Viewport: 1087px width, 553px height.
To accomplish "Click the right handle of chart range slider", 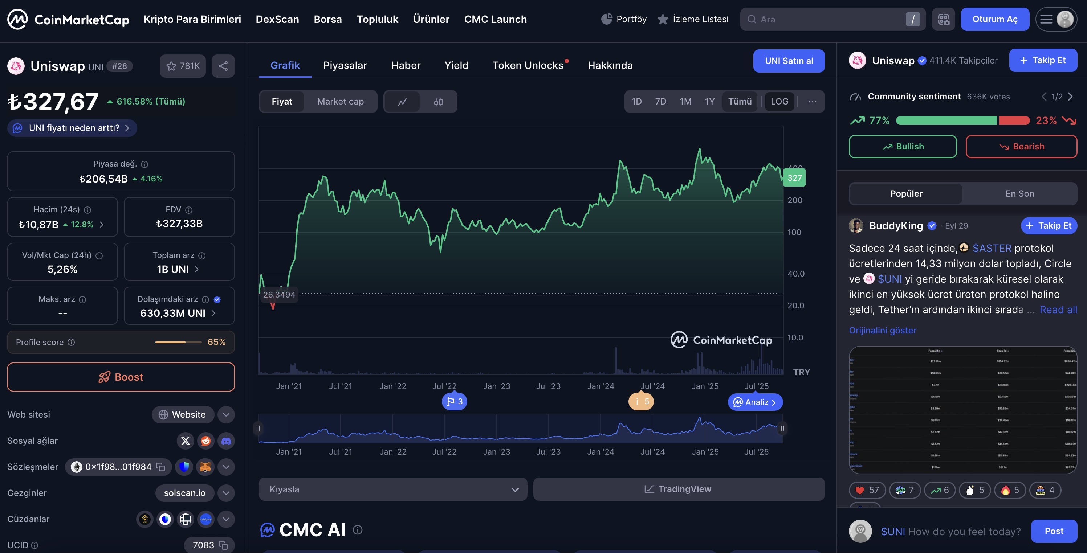I will [782, 428].
